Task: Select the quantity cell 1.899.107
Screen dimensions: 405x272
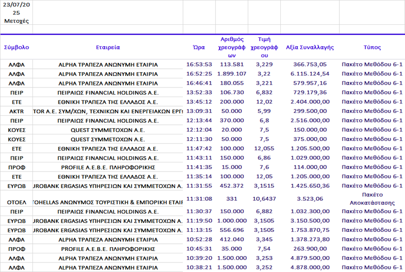Action: (232, 74)
